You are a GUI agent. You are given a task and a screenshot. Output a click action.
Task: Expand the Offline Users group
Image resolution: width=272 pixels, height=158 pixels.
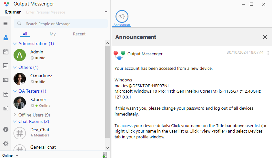coord(15,115)
